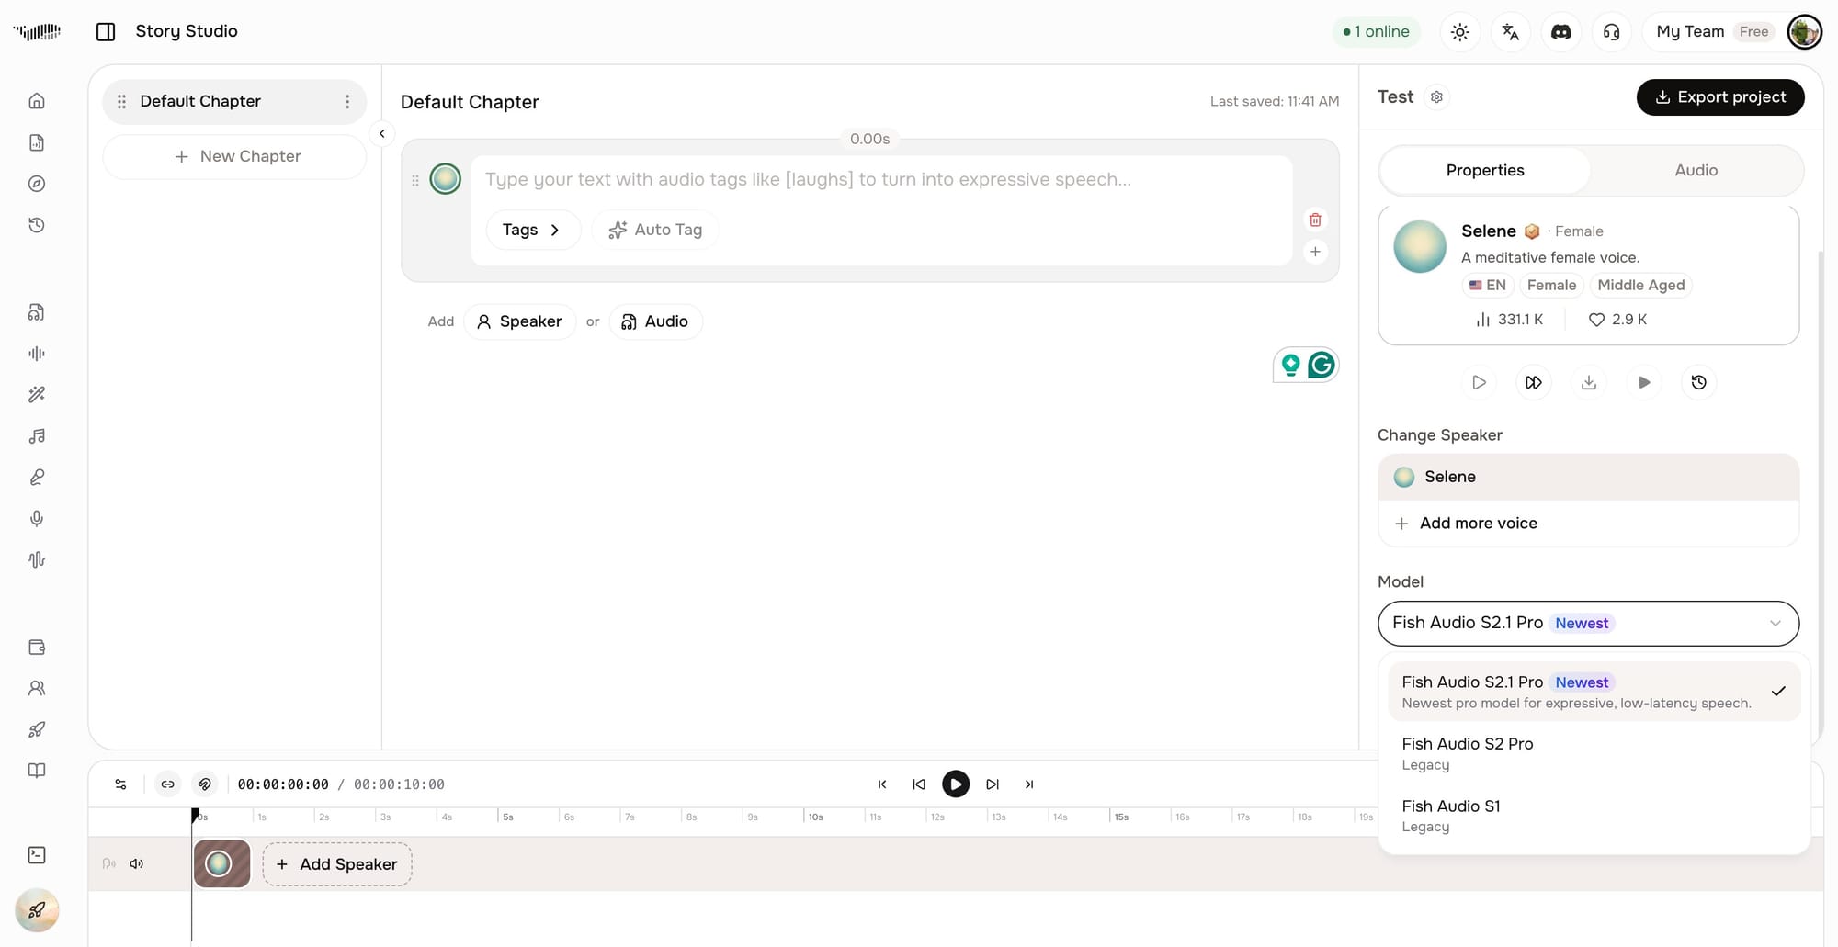Click the text input for expressive speech

[881, 180]
